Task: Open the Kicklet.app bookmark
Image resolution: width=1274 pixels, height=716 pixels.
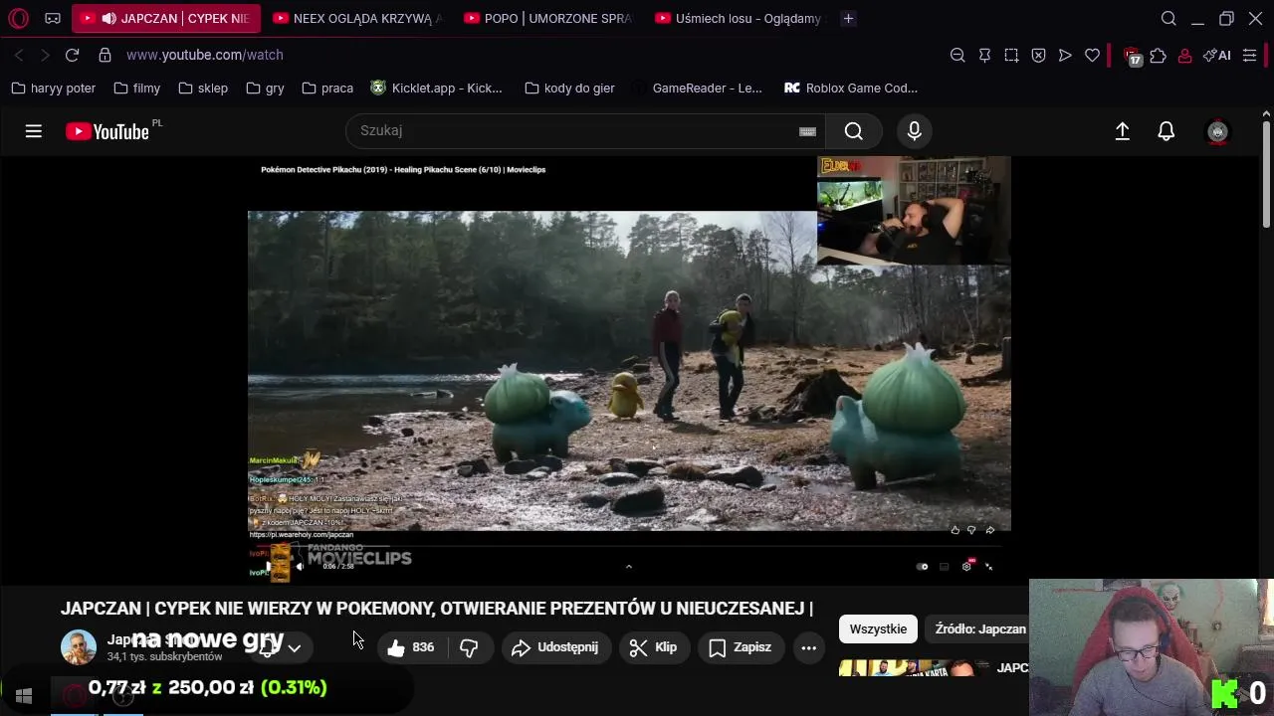Action: click(x=436, y=88)
